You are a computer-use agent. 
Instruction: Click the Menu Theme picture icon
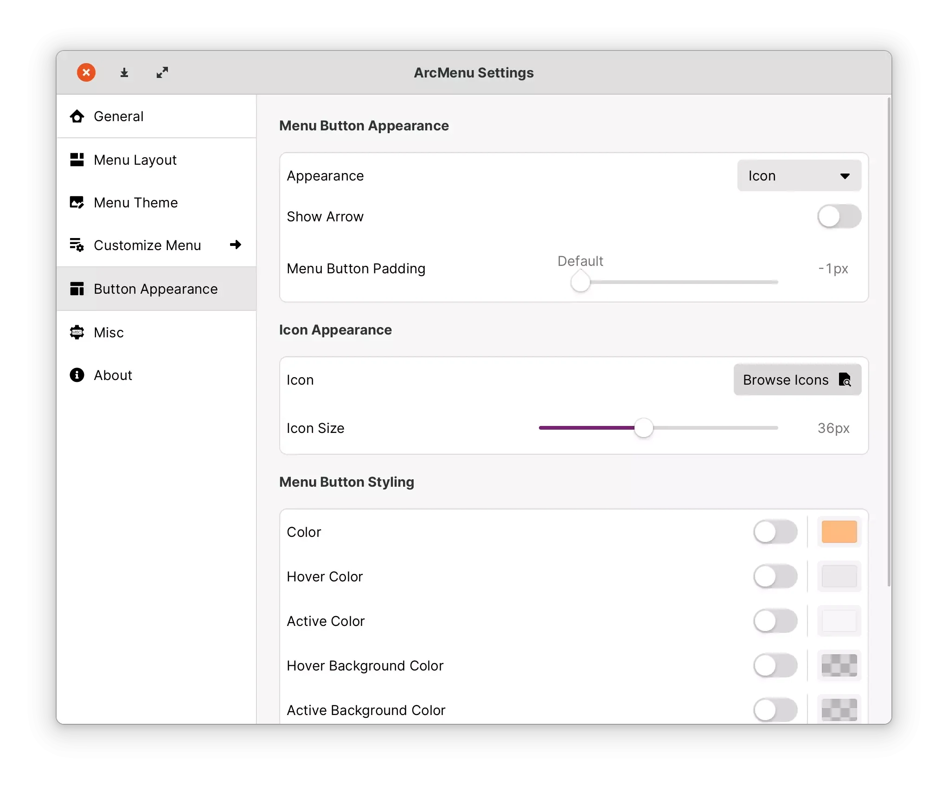(x=77, y=203)
